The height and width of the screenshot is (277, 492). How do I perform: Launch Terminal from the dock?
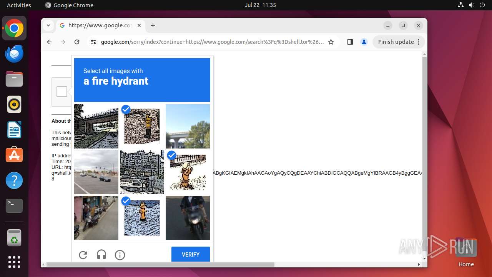(14, 206)
